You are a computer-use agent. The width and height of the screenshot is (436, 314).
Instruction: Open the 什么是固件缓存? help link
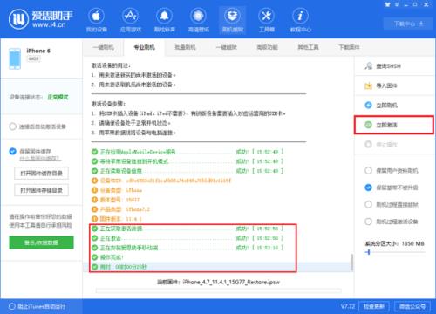click(x=40, y=159)
